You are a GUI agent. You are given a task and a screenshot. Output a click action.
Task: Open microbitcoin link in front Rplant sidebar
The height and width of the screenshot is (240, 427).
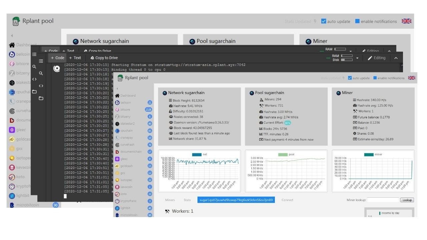[x=128, y=215]
